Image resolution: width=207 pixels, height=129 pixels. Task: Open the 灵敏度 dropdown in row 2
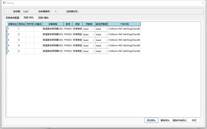tap(89, 35)
